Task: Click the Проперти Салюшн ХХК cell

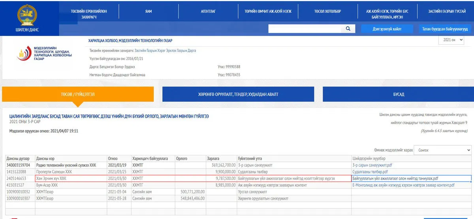Action: (x=71, y=172)
